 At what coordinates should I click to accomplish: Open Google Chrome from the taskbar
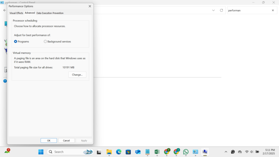tap(166, 152)
